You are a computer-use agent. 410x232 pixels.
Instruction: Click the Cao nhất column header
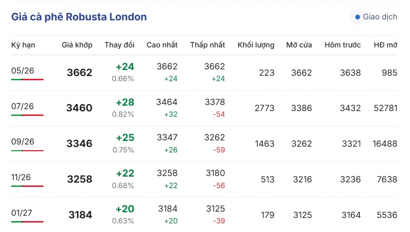pos(162,45)
